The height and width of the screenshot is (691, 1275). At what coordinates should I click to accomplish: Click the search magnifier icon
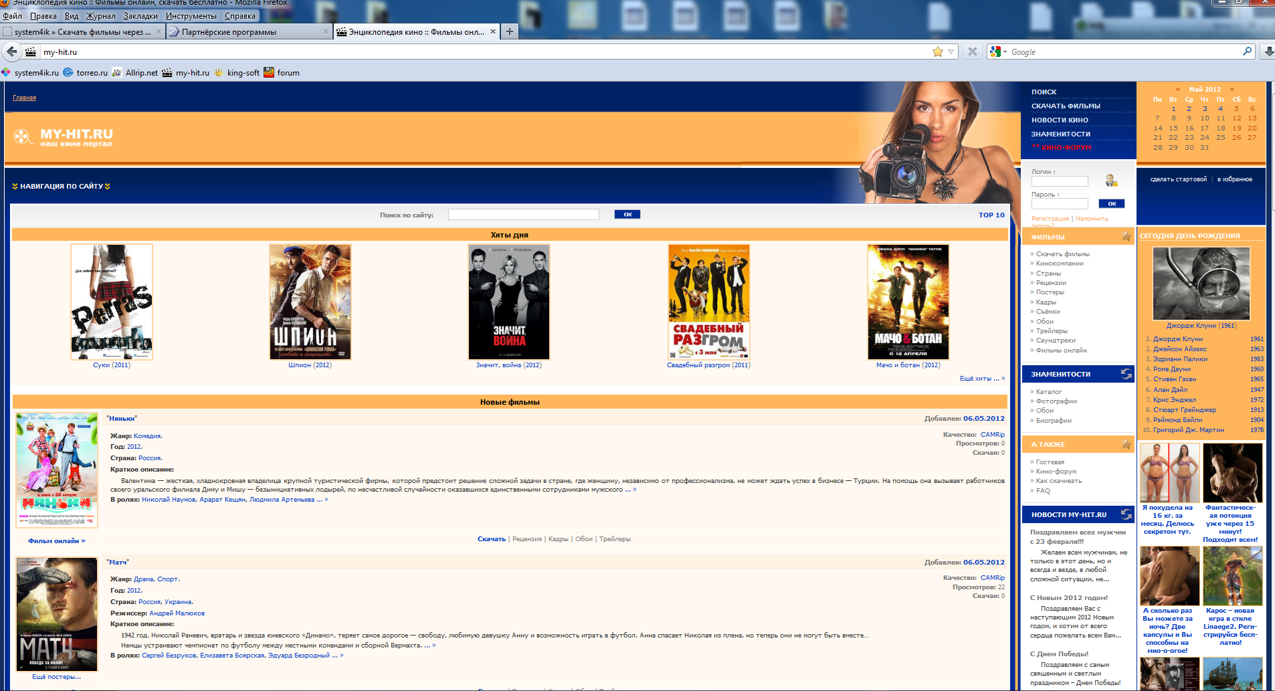1247,52
